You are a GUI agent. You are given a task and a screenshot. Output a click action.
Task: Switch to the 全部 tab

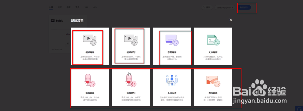51,7
